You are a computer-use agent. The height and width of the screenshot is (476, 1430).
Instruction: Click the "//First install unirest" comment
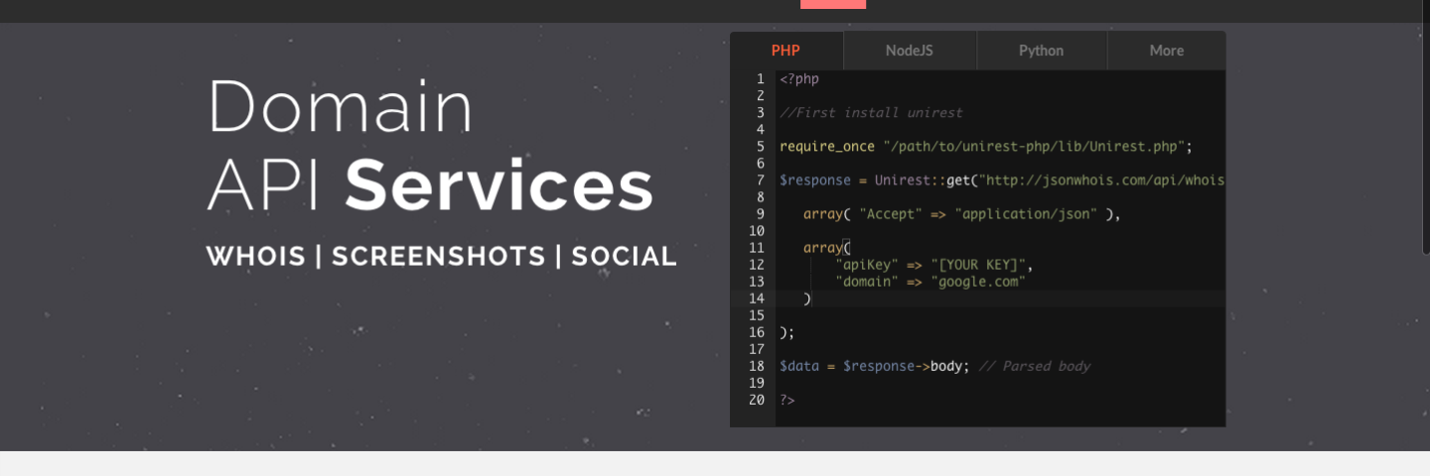click(871, 113)
